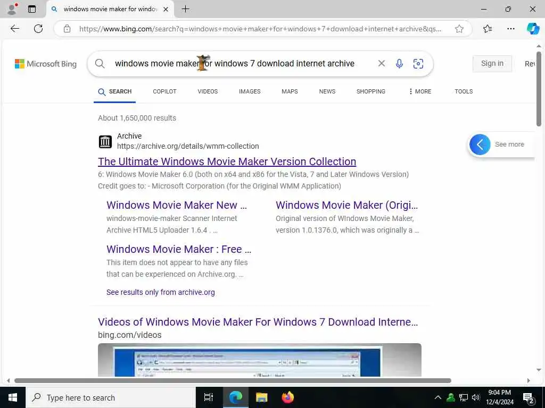
Task: Open The Ultimate Windows Movie Maker Version Collection
Action: [227, 161]
